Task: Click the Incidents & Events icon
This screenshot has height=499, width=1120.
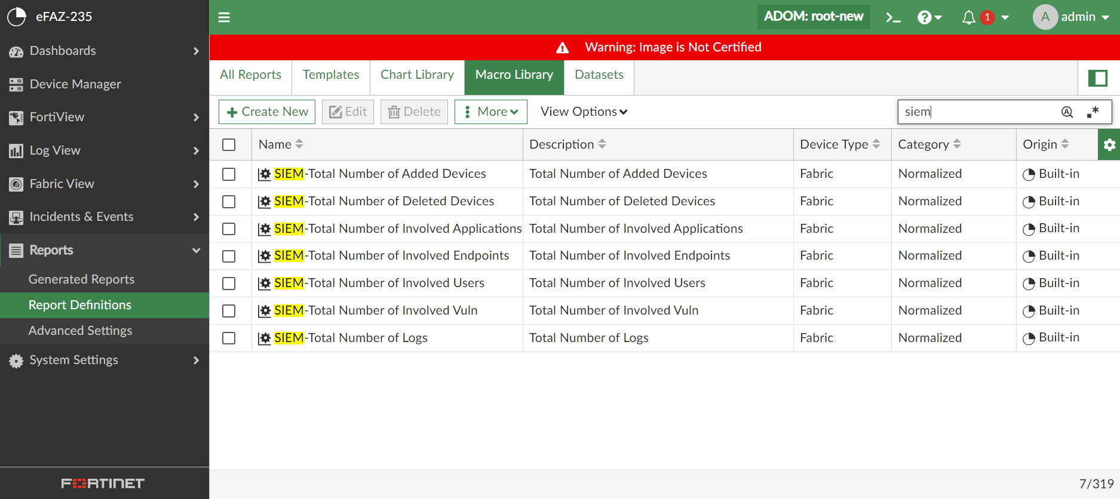Action: [x=16, y=217]
